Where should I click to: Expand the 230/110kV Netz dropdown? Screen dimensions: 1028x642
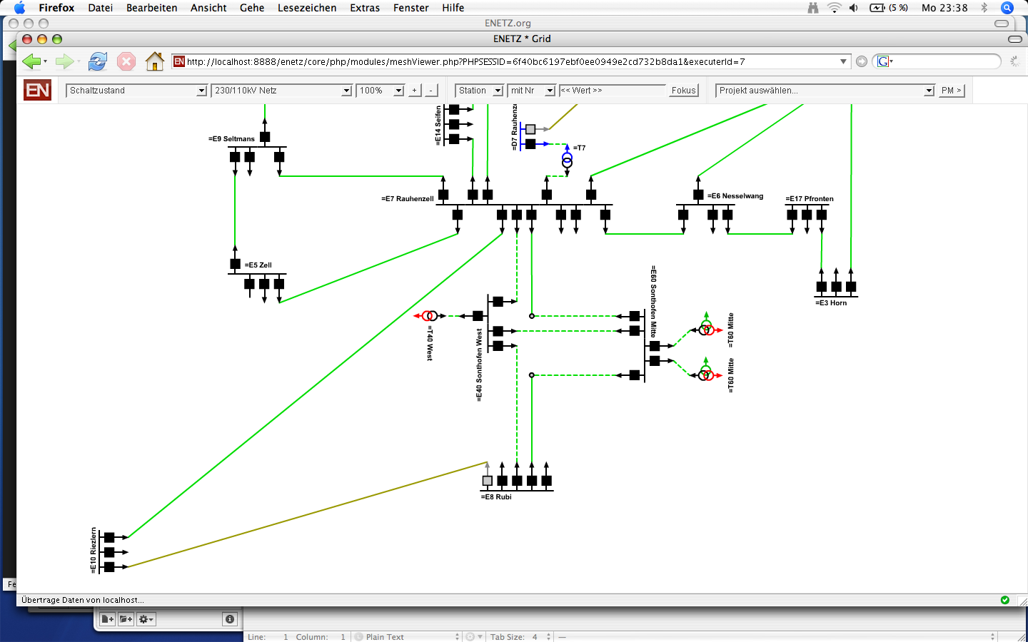pyautogui.click(x=282, y=91)
